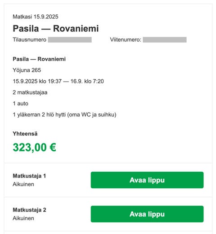Click Aikuinen under Matkustaja 1

point(23,184)
